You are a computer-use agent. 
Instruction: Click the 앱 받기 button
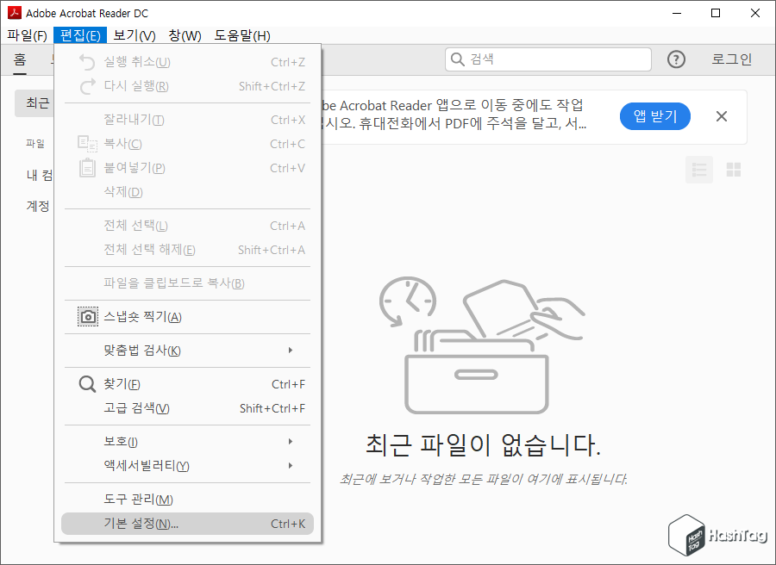click(x=654, y=116)
